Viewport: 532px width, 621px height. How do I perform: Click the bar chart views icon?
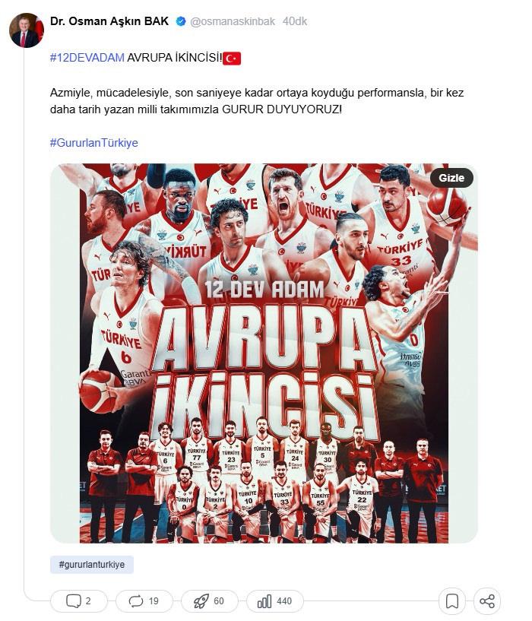[x=264, y=601]
